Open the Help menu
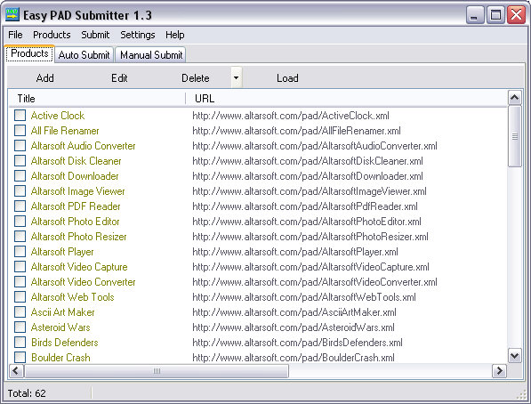This screenshot has height=404, width=531. click(174, 35)
